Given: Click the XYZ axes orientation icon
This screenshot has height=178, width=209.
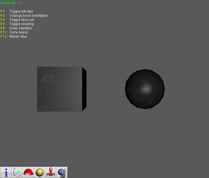Looking at the screenshot, I should pos(17,172).
